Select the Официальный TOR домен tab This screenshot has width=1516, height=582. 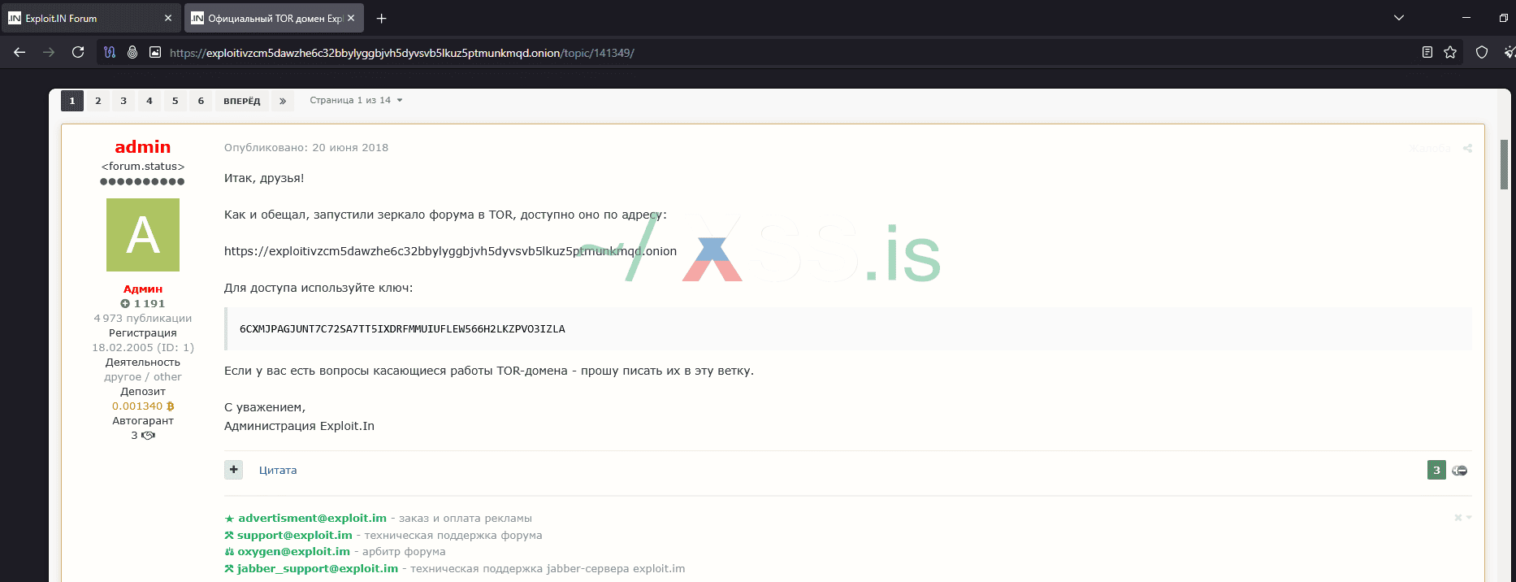tap(274, 18)
